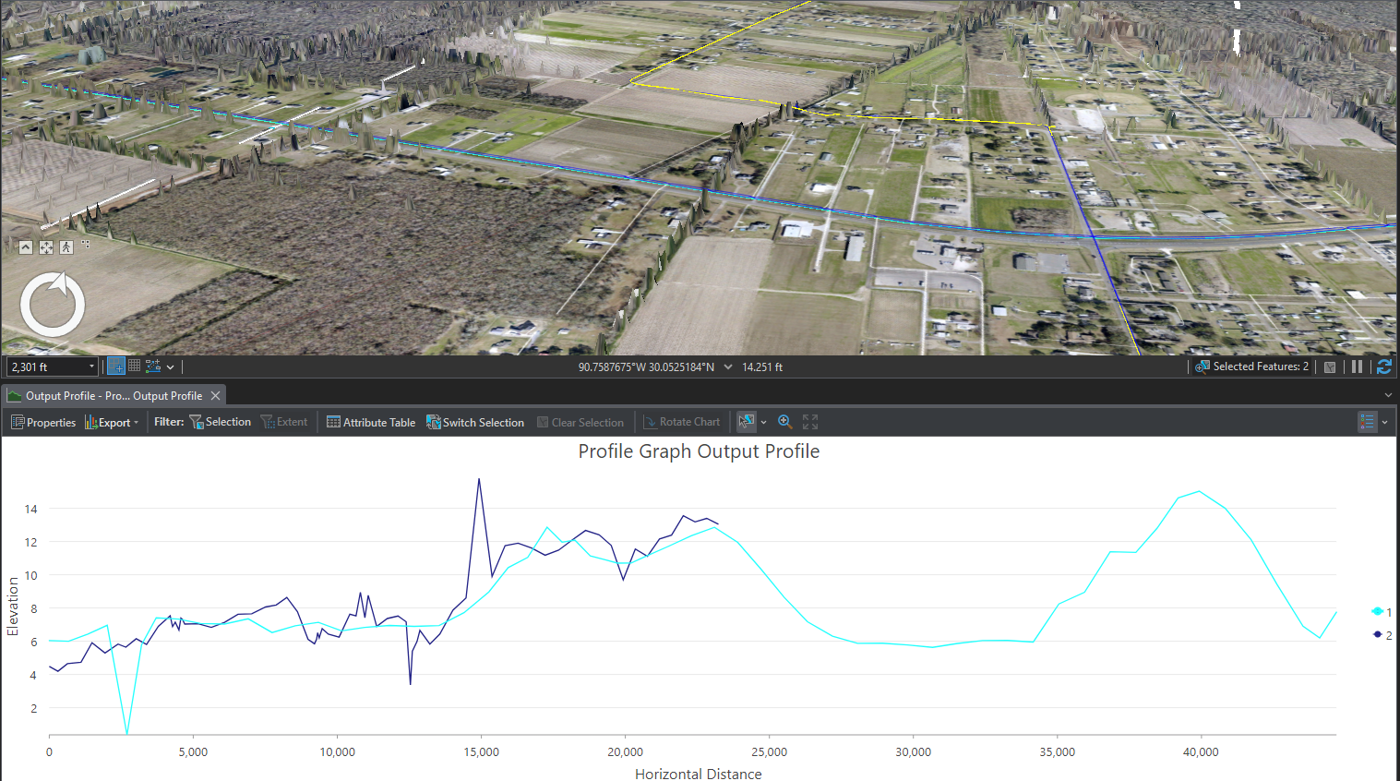The width and height of the screenshot is (1400, 781).
Task: Click the chart legend list icon on the right
Action: 1367,422
